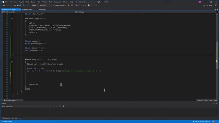The width and height of the screenshot is (219, 123).
Task: Open the active files tab list dropdown
Action: pos(215,10)
